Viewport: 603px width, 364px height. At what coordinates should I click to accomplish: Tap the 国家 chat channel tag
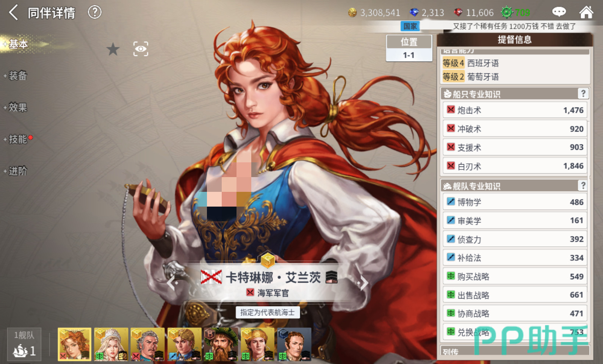[410, 26]
